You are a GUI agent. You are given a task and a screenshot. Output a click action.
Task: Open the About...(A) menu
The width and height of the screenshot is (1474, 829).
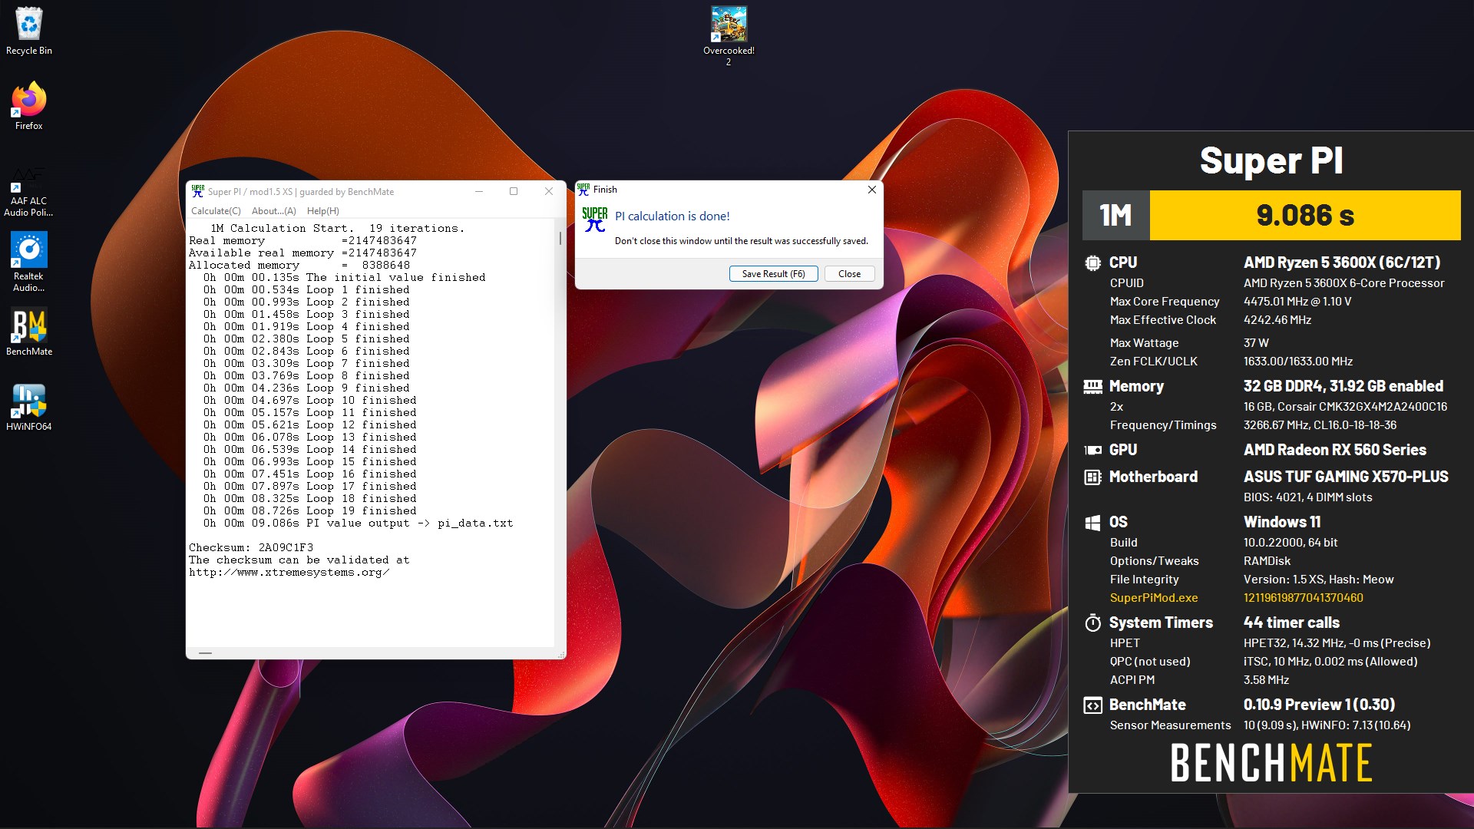[273, 211]
